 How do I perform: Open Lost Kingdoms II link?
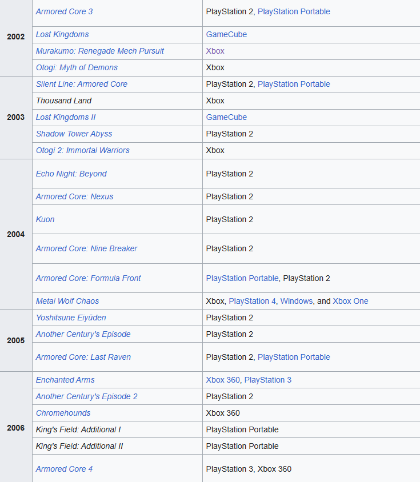(66, 118)
